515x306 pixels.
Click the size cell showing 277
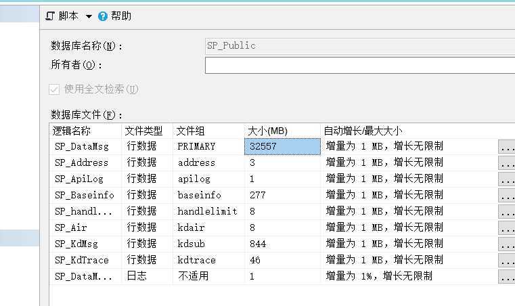[x=282, y=195]
